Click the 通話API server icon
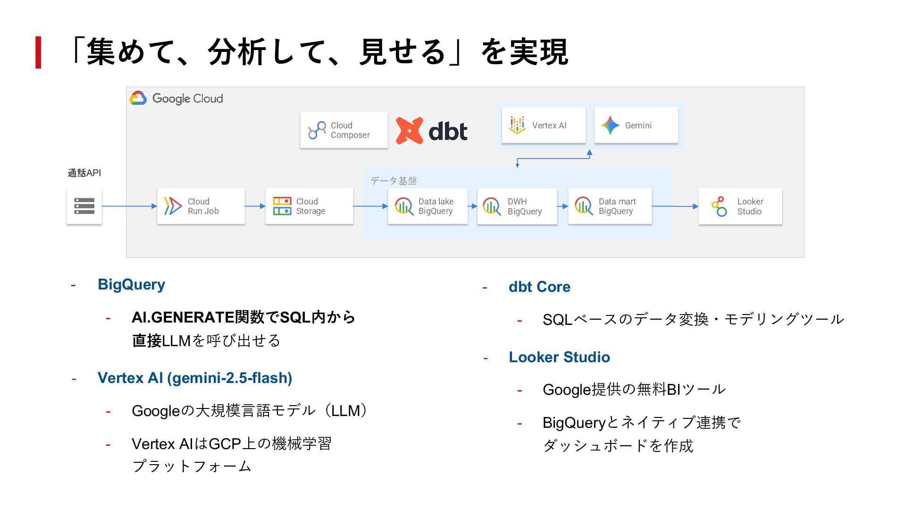The height and width of the screenshot is (510, 906). pos(84,206)
